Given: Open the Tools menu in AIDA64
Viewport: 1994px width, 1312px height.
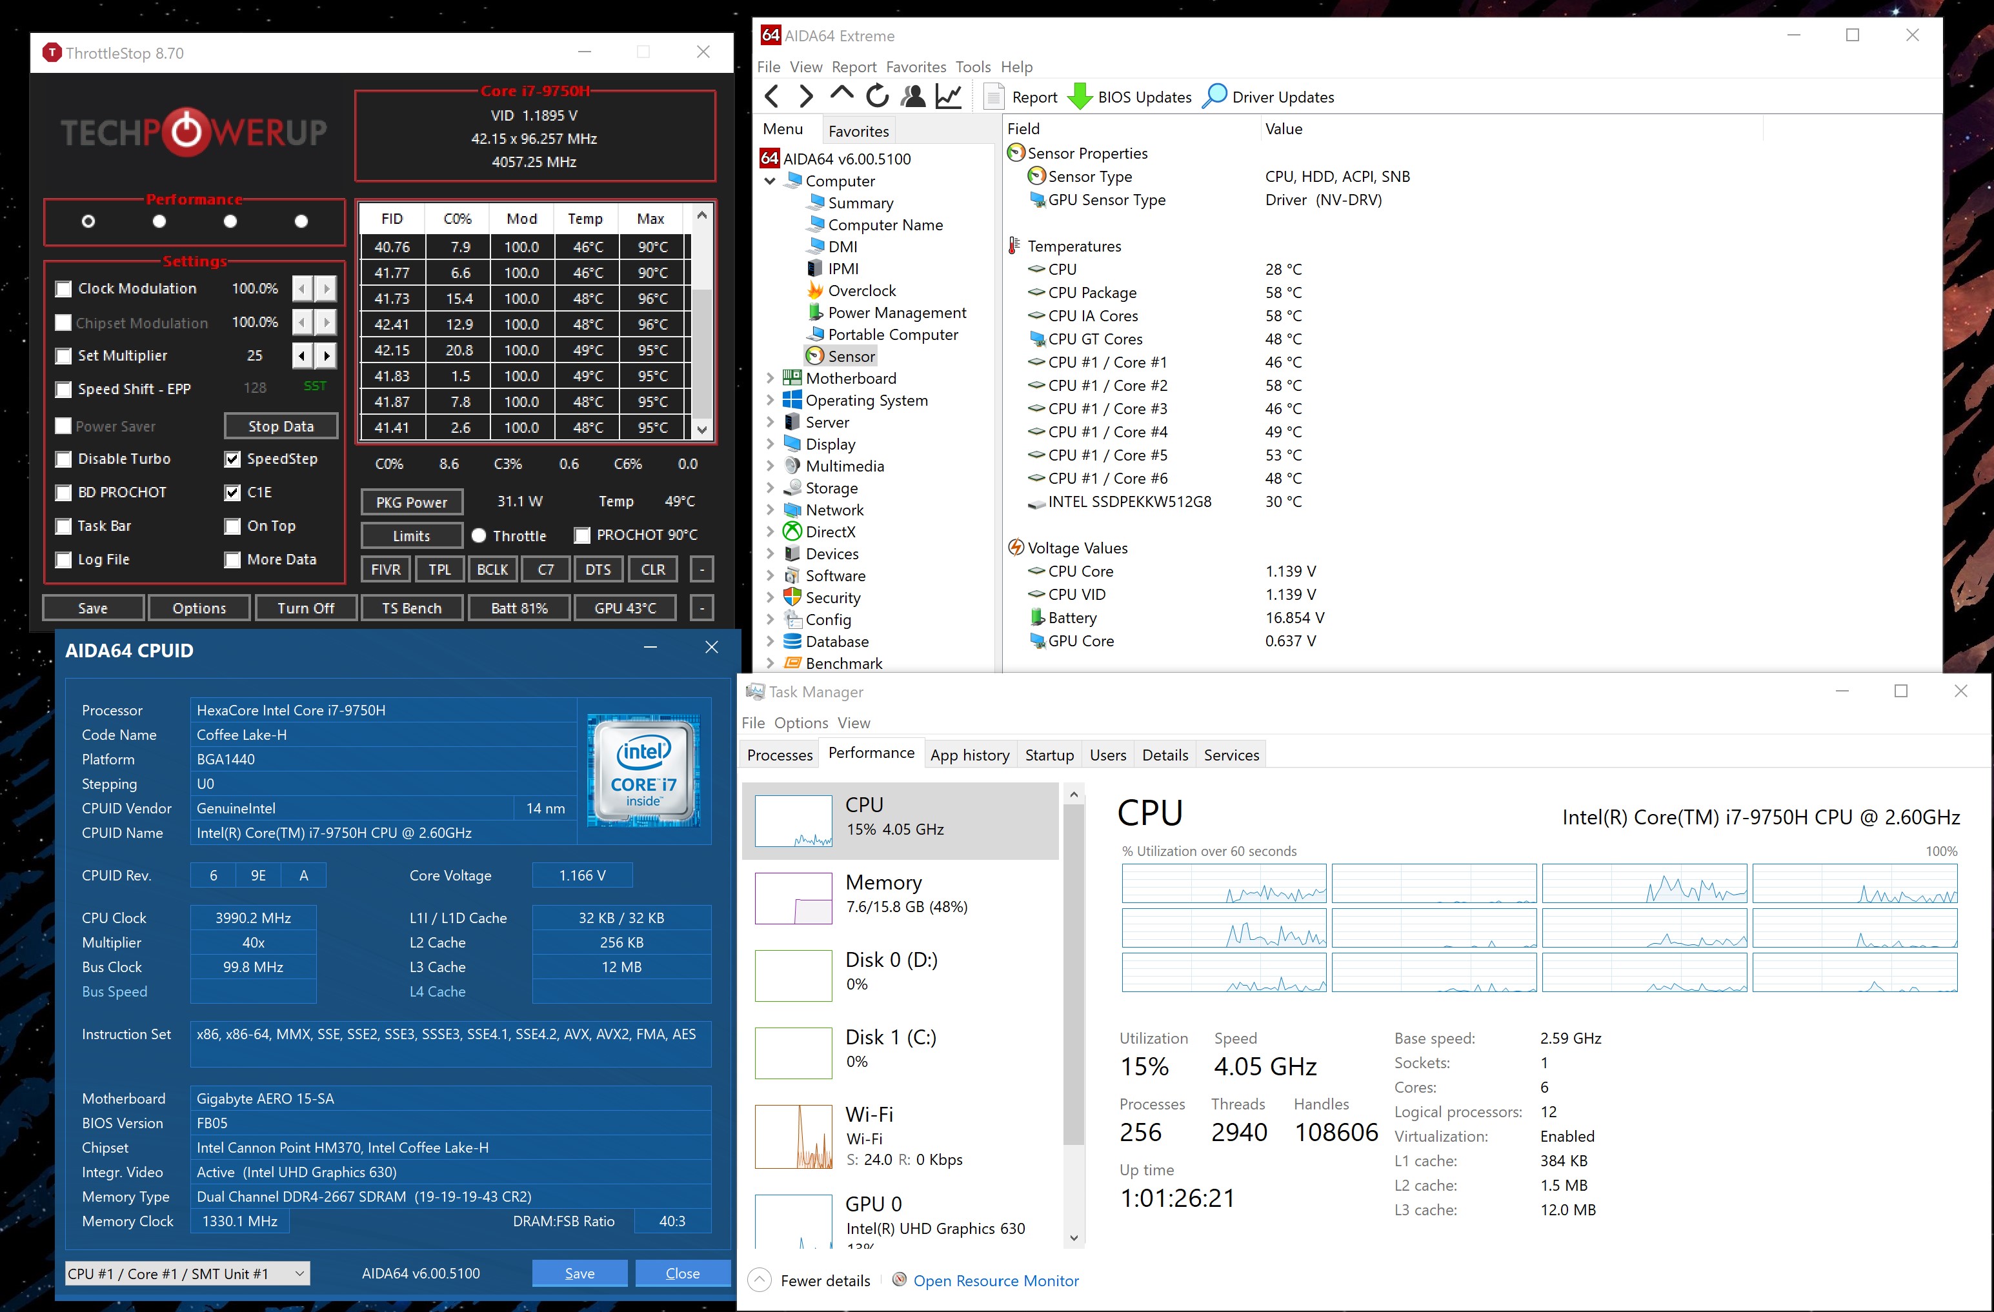Looking at the screenshot, I should (972, 67).
